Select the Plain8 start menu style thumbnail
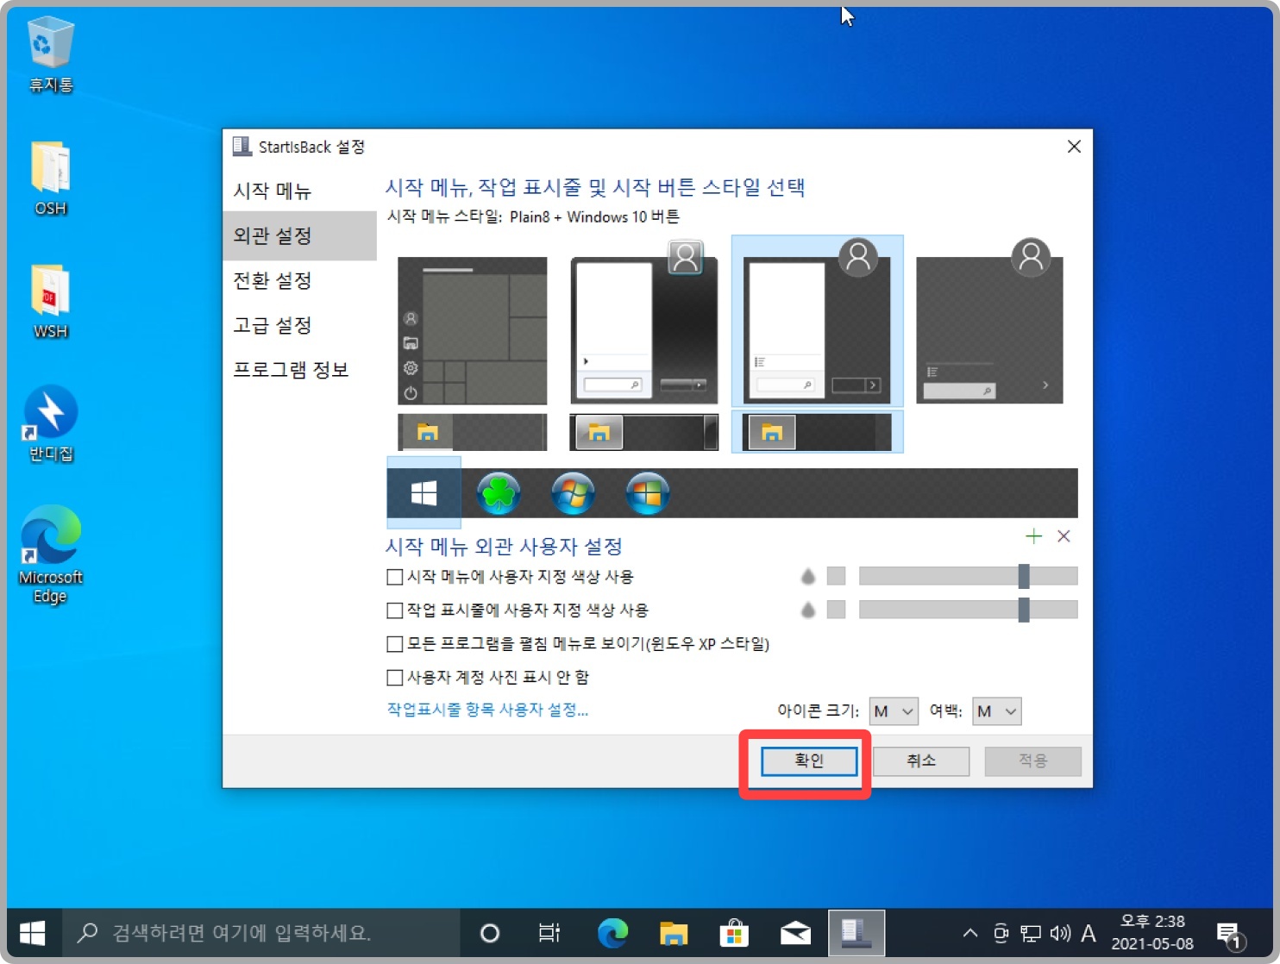 pos(816,321)
